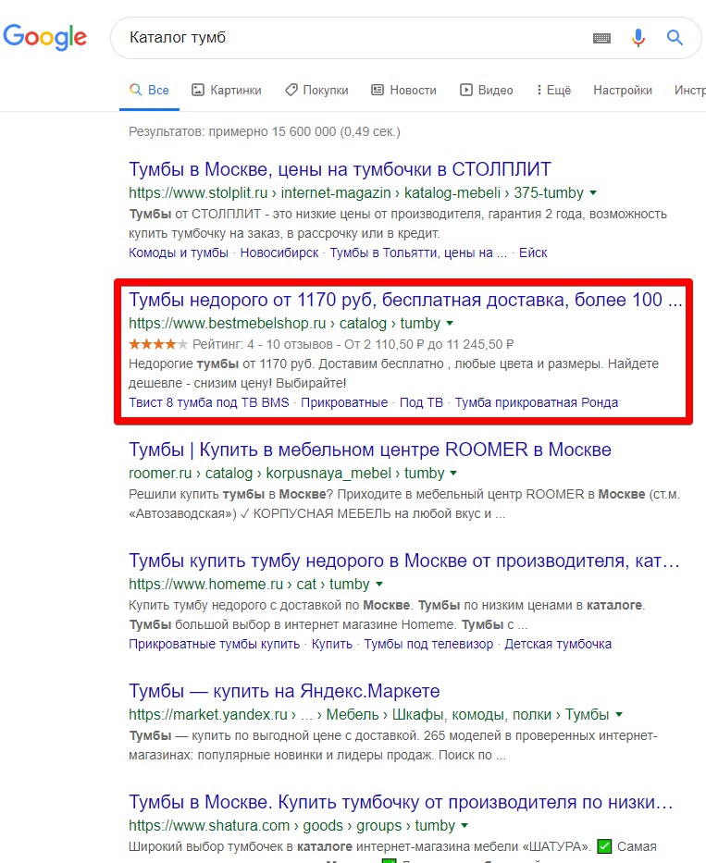Open the ROOMER мебельный центр result
Viewport: 706px width, 863px height.
pyautogui.click(x=369, y=450)
